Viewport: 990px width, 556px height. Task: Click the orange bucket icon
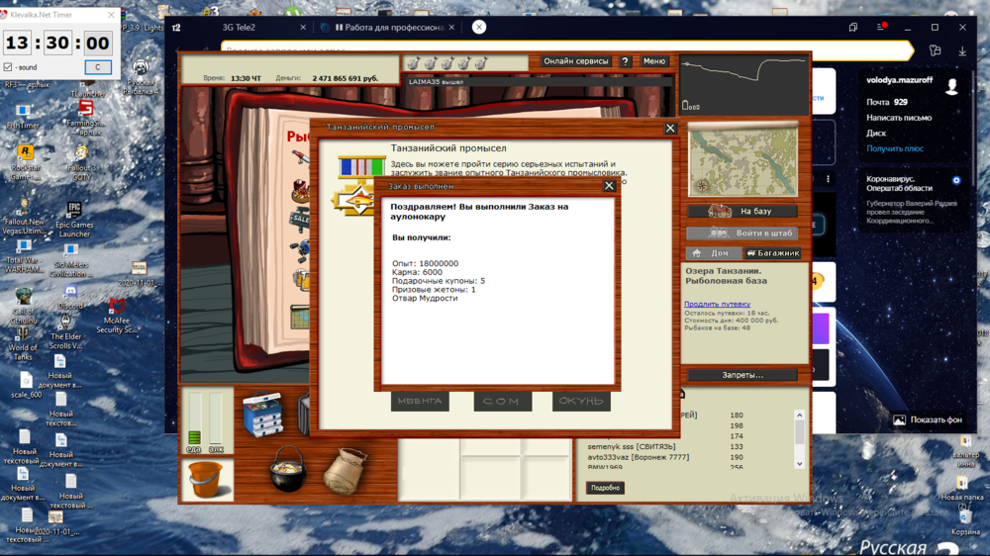pos(206,479)
